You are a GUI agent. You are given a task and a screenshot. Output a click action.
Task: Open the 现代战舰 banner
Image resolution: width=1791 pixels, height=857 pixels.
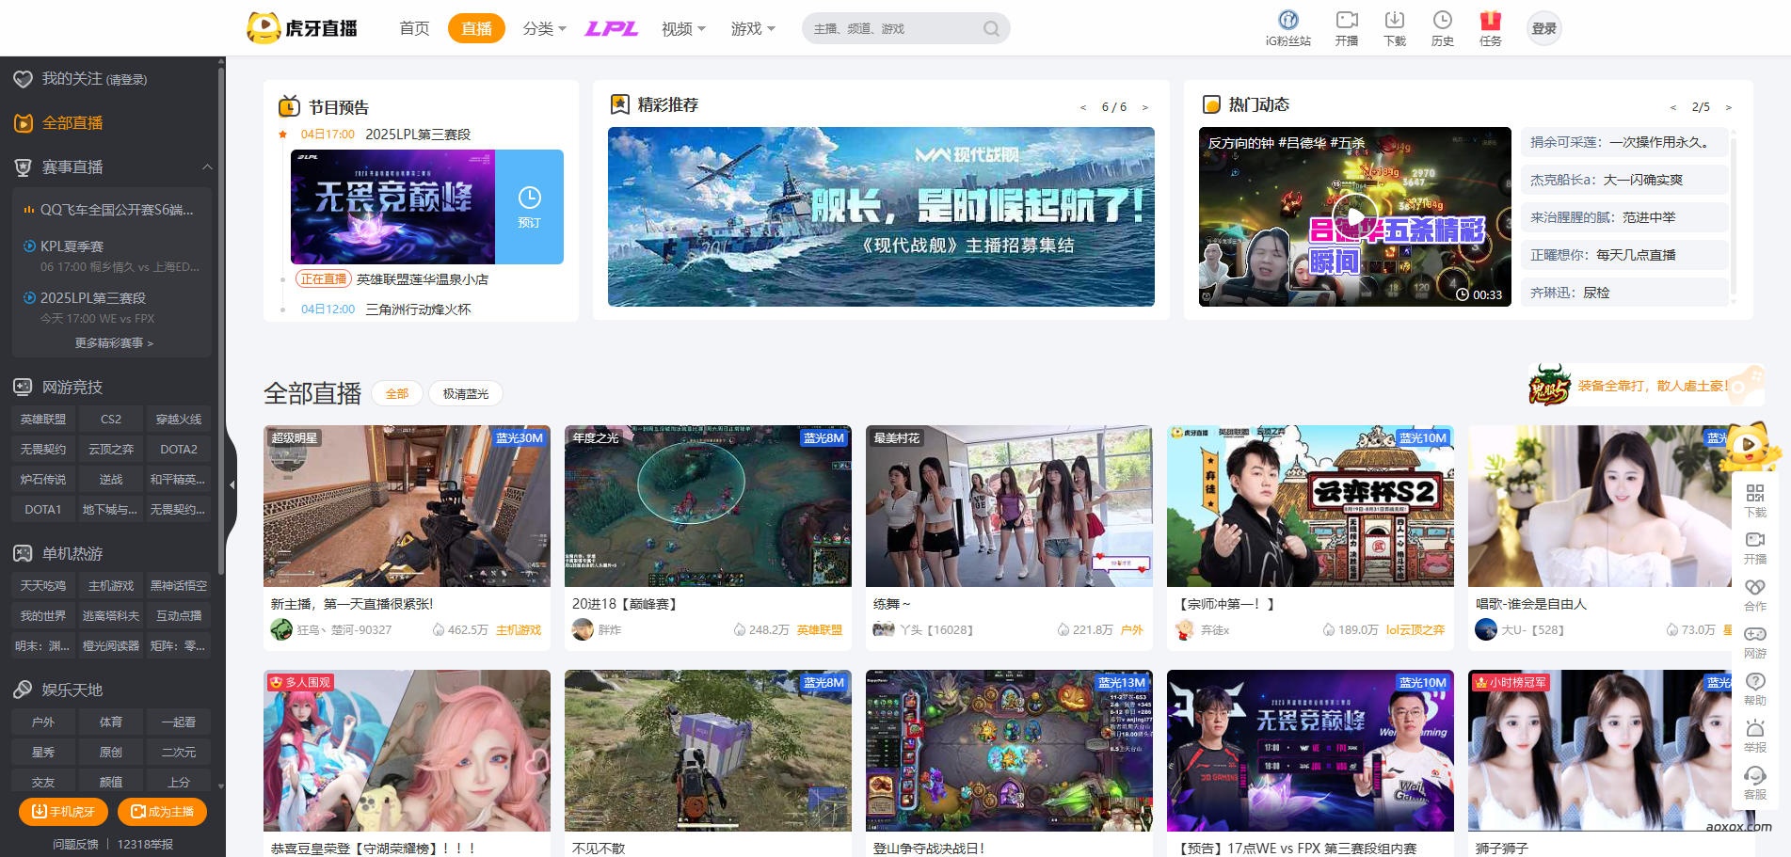click(x=881, y=217)
